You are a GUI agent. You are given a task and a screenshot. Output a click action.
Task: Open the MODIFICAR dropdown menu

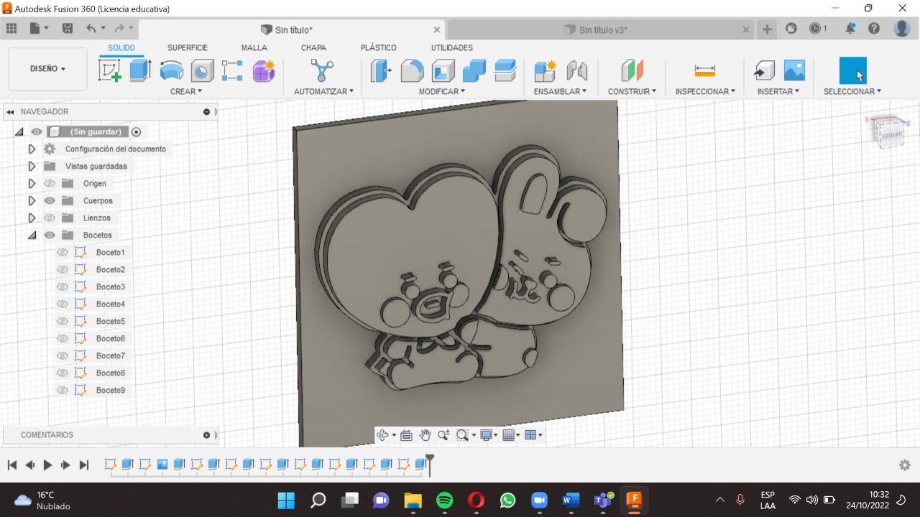442,91
